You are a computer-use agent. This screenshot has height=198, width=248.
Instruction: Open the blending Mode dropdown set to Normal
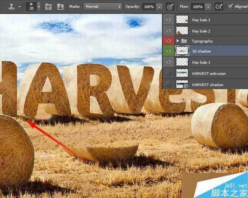tap(103, 7)
